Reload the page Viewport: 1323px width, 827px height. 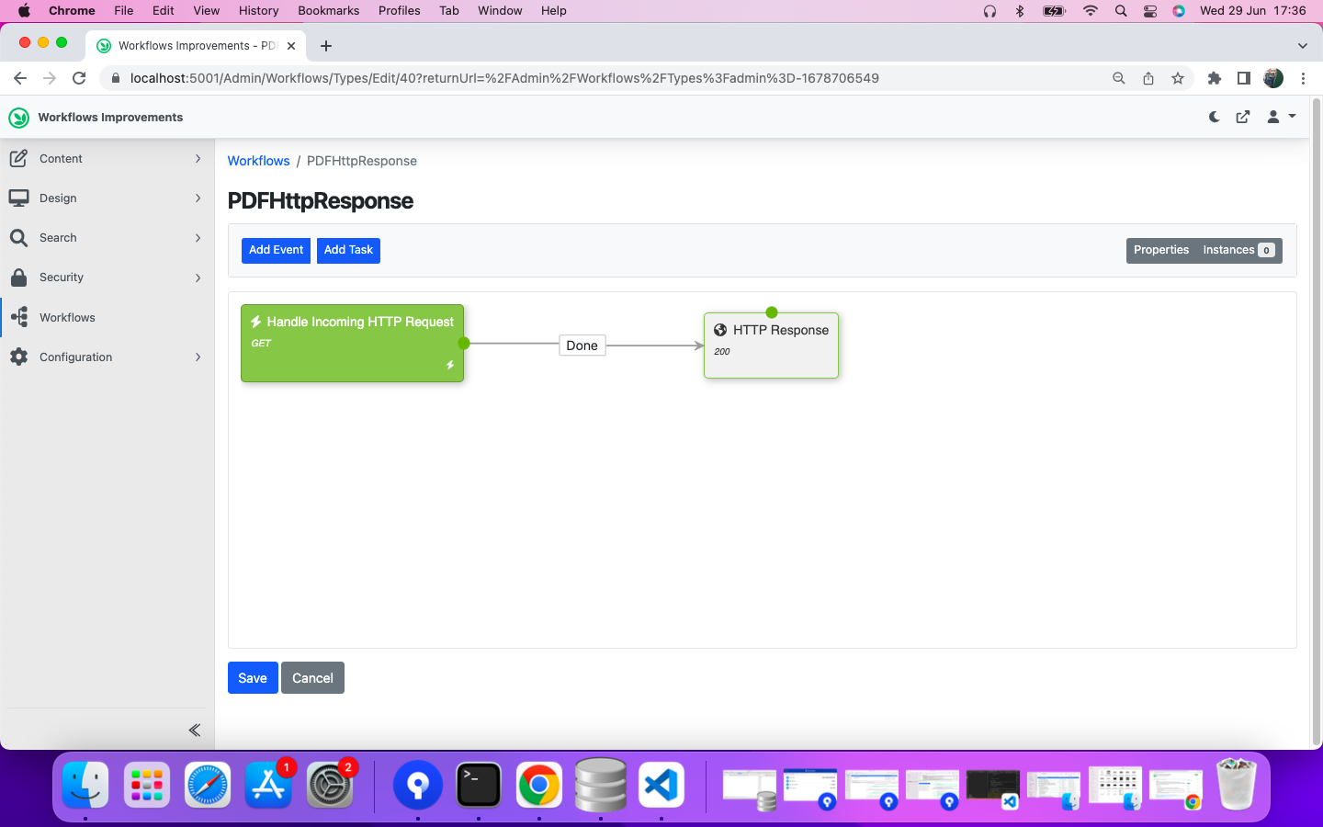coord(79,78)
